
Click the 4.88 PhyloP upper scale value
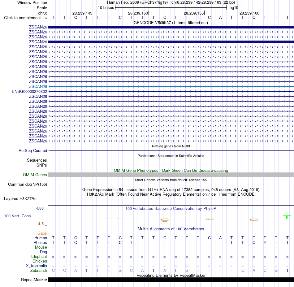[x=40, y=208]
